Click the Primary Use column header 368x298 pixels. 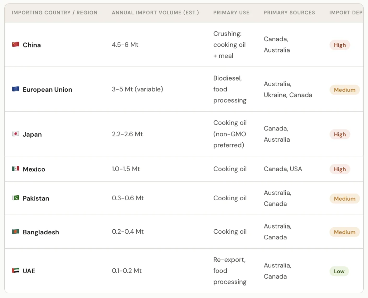click(x=231, y=13)
